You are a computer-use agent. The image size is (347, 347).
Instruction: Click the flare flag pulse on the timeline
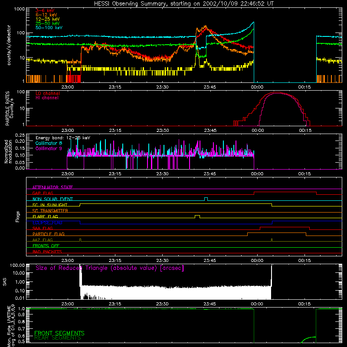click(197, 216)
